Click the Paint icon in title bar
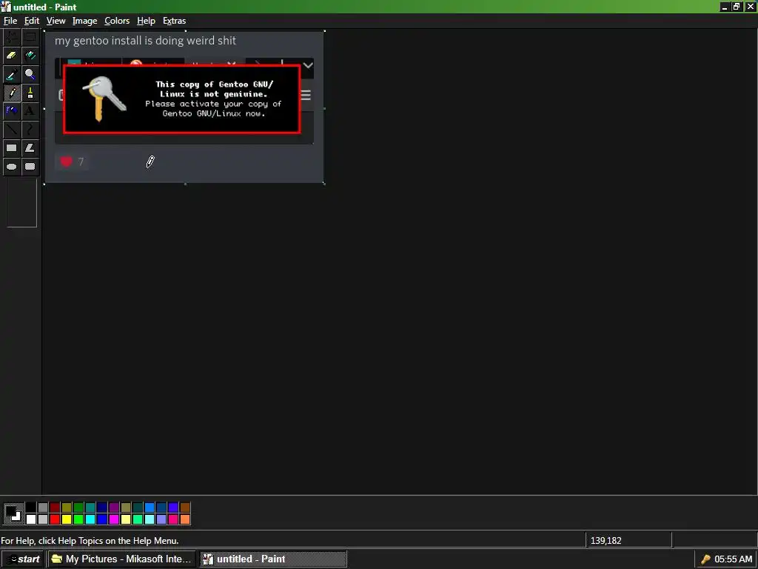This screenshot has width=758, height=569. 6,7
